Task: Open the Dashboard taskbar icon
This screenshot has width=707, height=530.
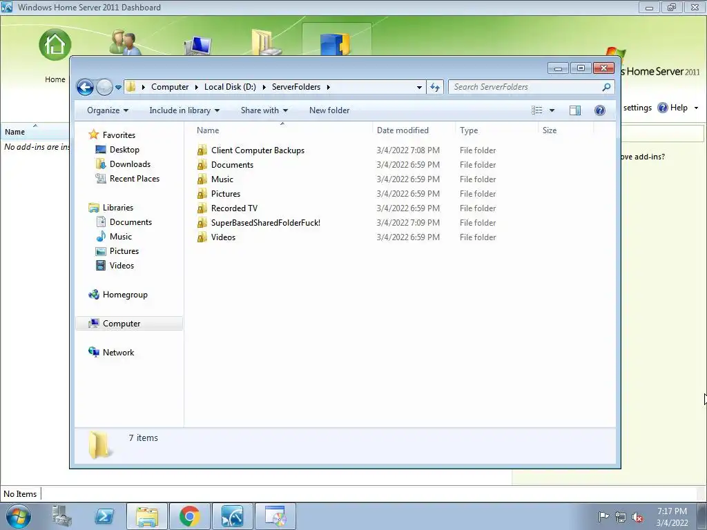Action: [232, 516]
